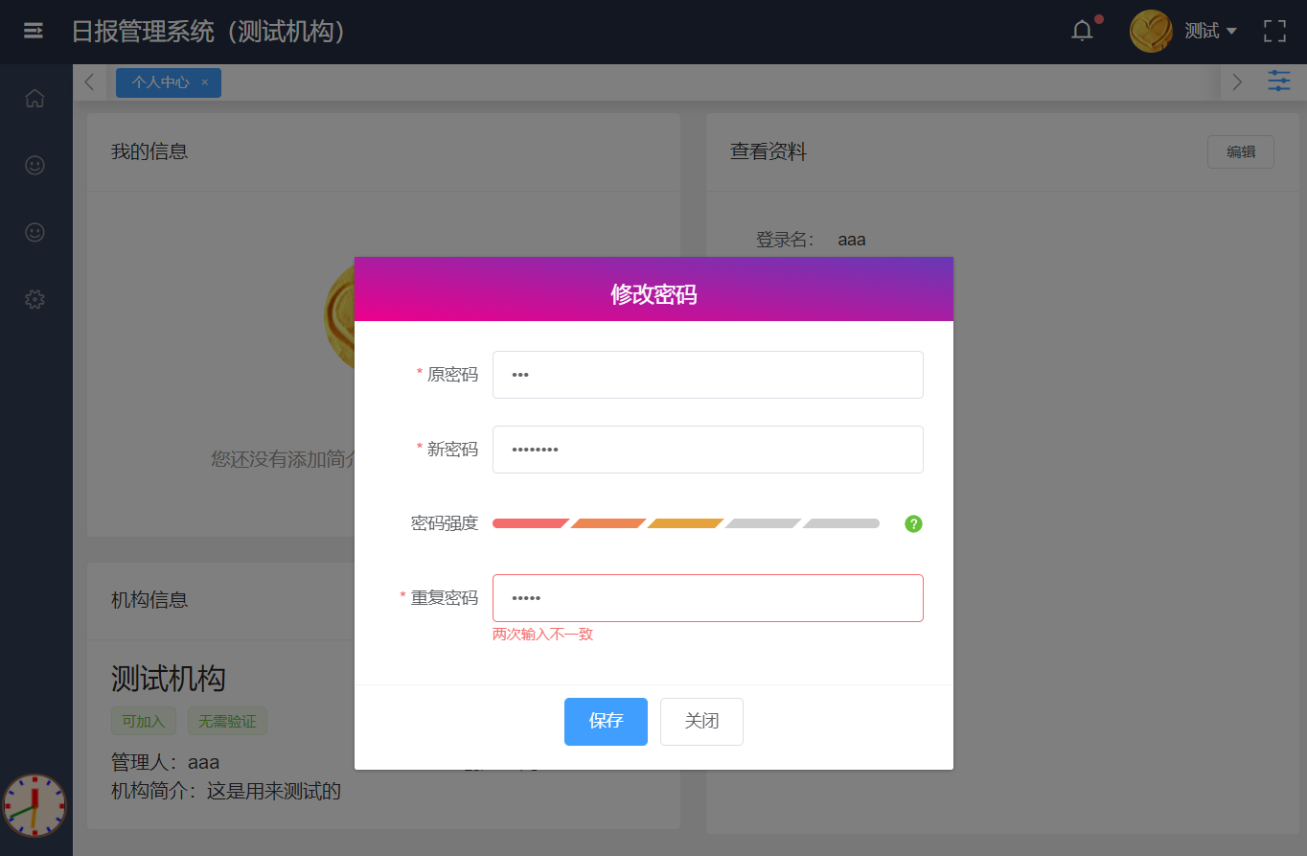Click the 无需验证 tag
The image size is (1307, 856).
(227, 721)
